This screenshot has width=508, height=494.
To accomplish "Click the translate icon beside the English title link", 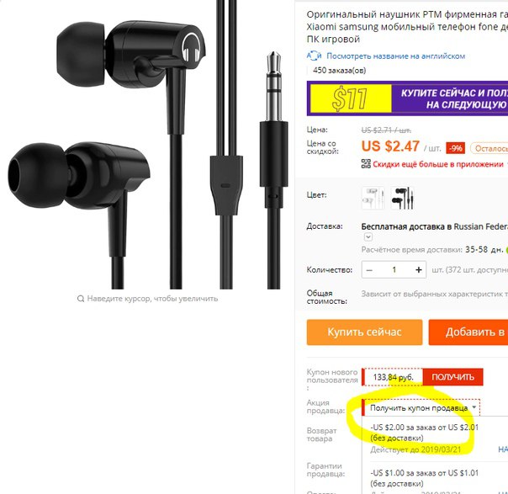I will (x=314, y=56).
